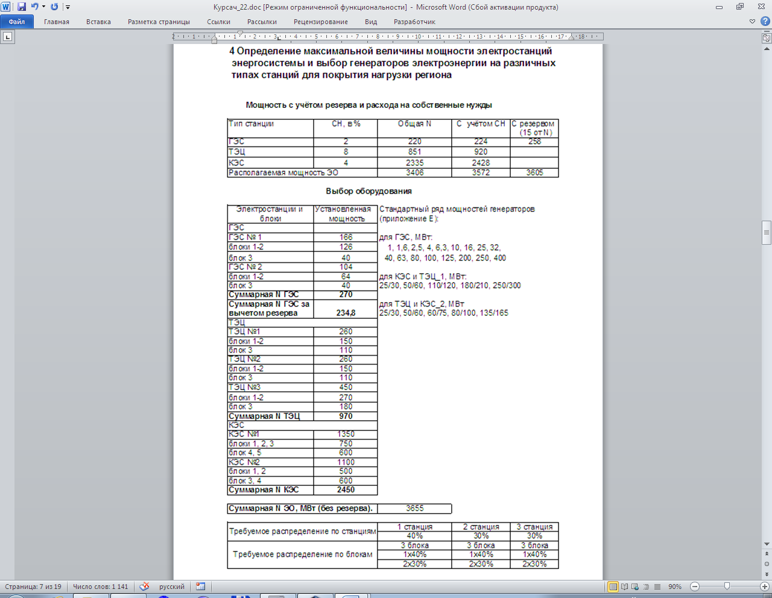Image resolution: width=772 pixels, height=598 pixels.
Task: Click the left indent marker on ruler
Action: [x=214, y=42]
